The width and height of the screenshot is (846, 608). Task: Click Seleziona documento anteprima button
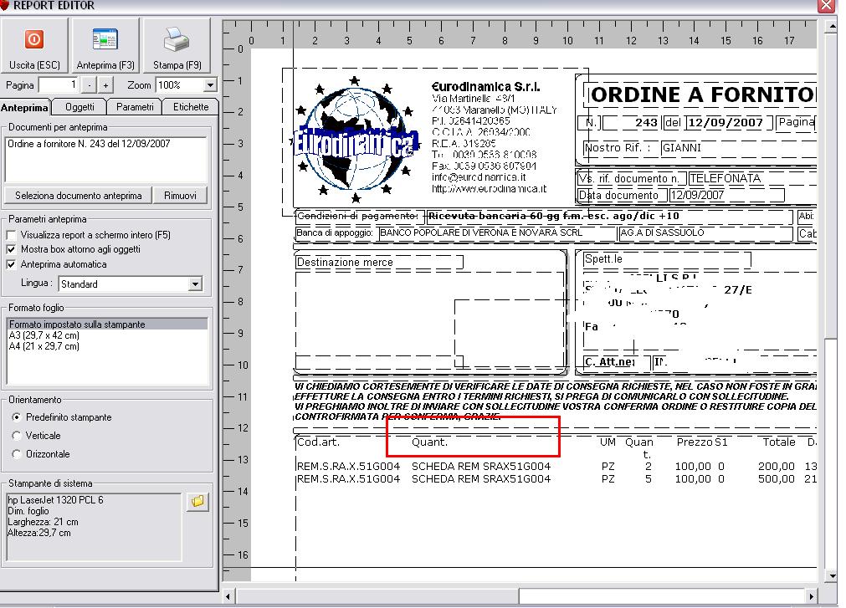pyautogui.click(x=79, y=196)
